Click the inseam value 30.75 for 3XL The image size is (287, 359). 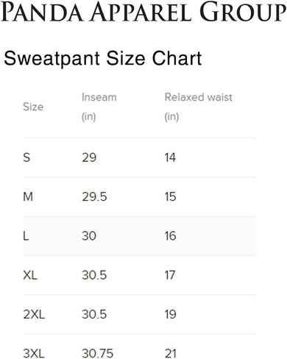(98, 353)
